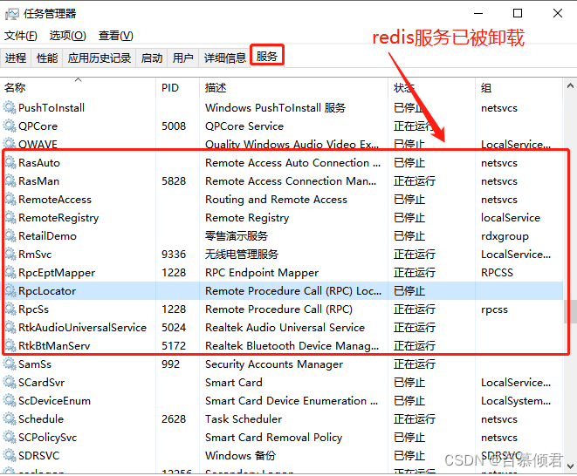Click the RtkAudioUniversalService gear icon
577x476 pixels.
tap(10, 327)
